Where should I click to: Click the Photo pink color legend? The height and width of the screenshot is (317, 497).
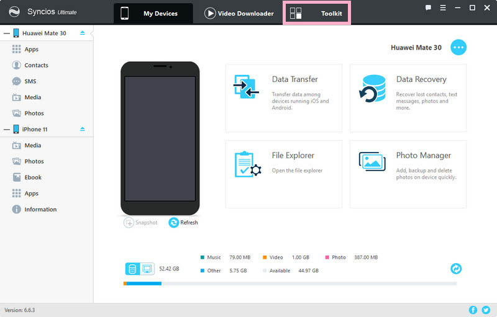click(x=327, y=257)
